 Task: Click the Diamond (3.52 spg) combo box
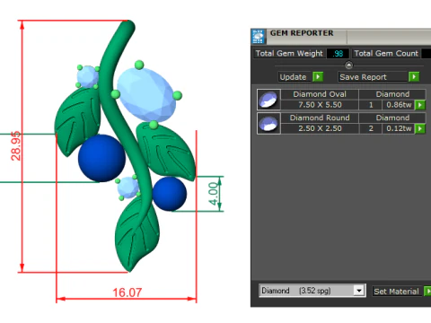(x=312, y=291)
